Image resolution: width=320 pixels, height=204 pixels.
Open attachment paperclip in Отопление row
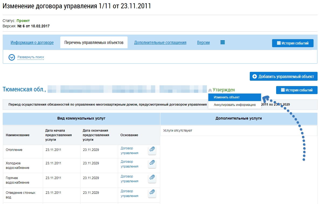pos(152,151)
